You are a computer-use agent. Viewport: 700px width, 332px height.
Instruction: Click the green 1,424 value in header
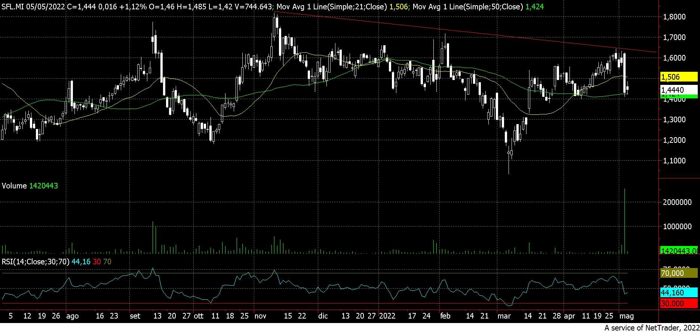click(535, 7)
